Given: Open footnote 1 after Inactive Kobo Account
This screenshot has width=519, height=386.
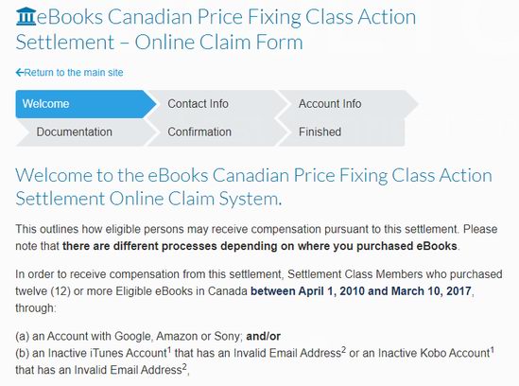Looking at the screenshot, I should (493, 350).
